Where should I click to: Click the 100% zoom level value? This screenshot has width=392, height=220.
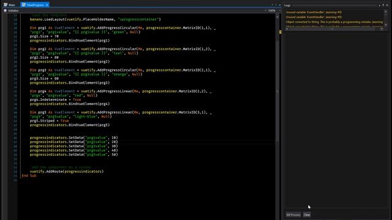pyautogui.click(x=272, y=11)
